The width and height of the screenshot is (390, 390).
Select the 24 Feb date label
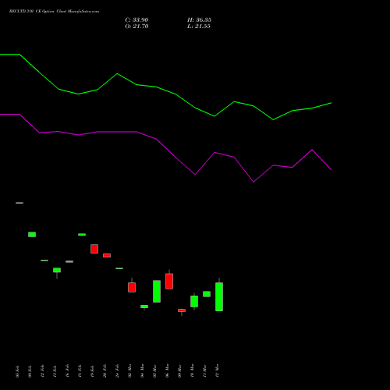pyautogui.click(x=117, y=371)
